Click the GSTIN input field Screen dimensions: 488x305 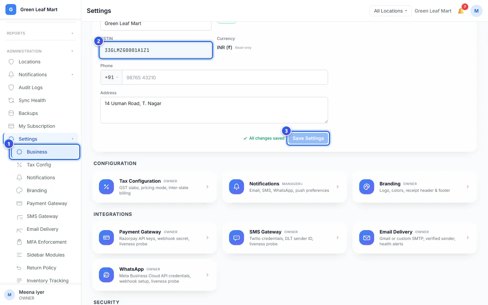156,50
